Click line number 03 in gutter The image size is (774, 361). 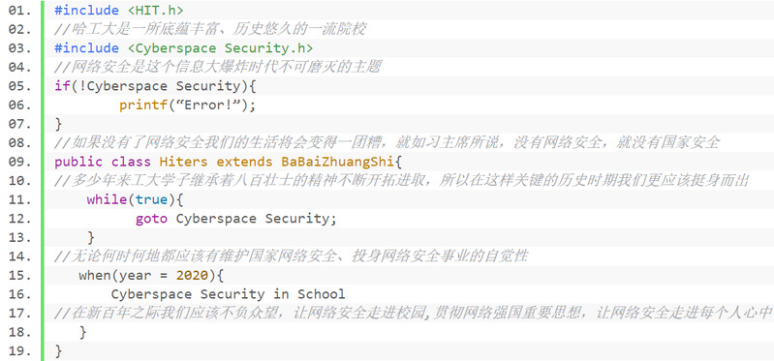[x=19, y=48]
